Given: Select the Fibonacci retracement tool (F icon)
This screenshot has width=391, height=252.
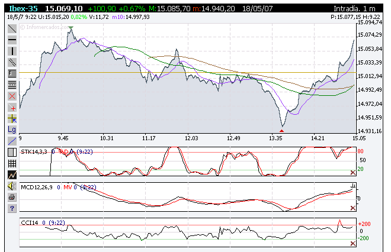Looking at the screenshot, I should click(12, 74).
